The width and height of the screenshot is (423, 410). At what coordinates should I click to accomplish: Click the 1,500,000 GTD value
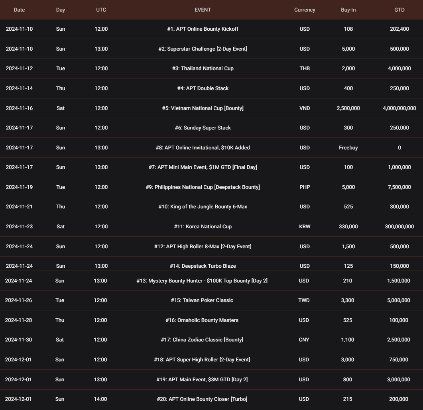point(398,281)
